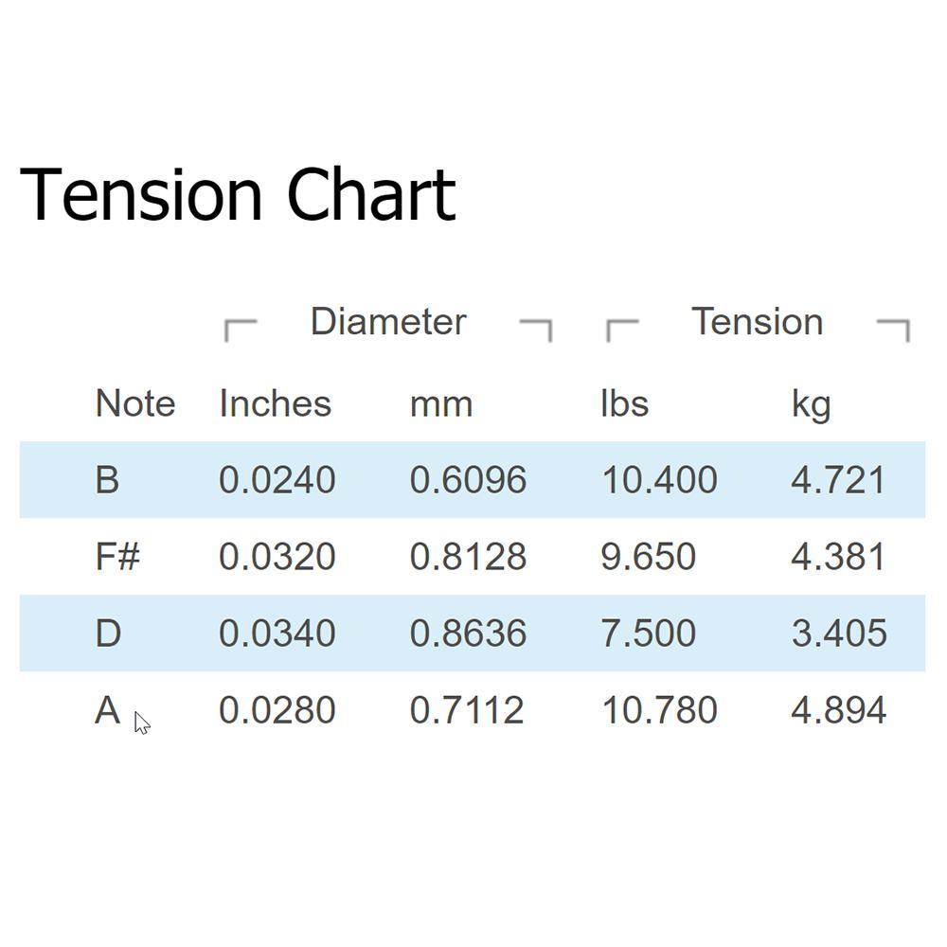Select the Tension group header
947x947 pixels.
point(758,321)
